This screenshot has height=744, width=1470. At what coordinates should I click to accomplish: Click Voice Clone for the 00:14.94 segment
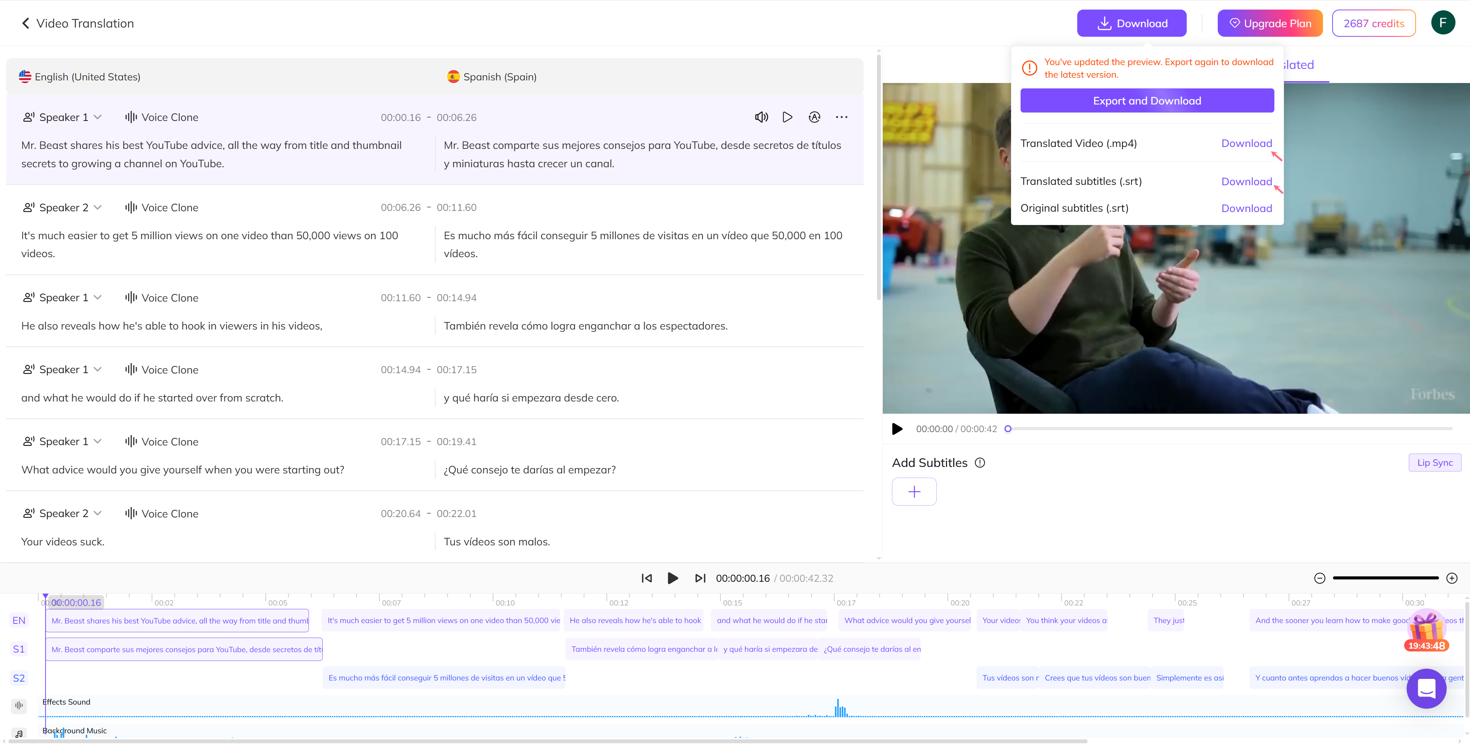(162, 370)
